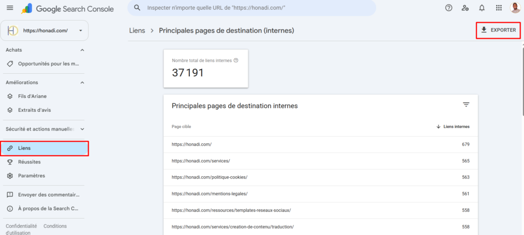
Task: Open row templates-reseaux-sociaux URL
Action: [320, 210]
